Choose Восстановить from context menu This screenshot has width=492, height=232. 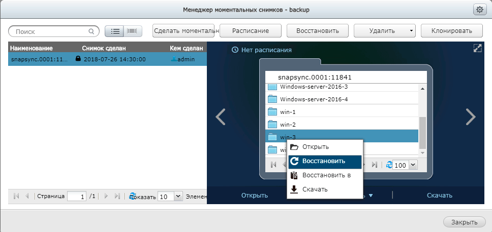coord(325,161)
